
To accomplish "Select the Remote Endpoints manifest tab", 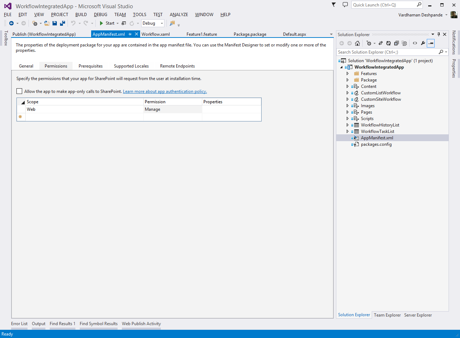I will pyautogui.click(x=177, y=66).
